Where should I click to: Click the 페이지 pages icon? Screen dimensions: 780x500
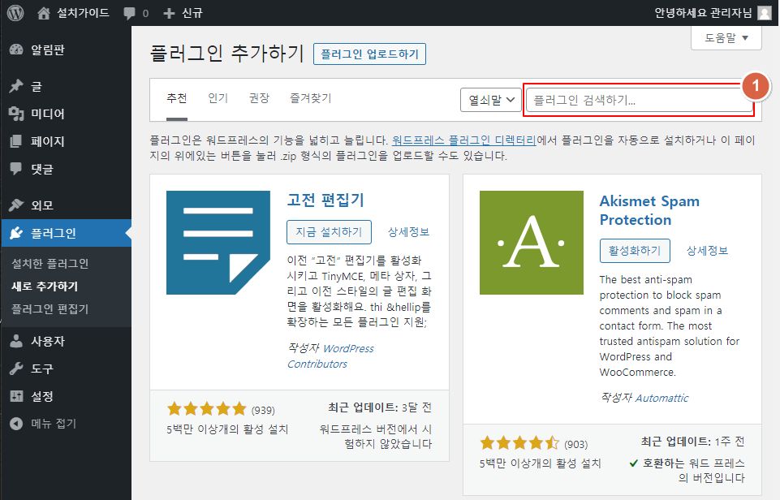[x=16, y=141]
